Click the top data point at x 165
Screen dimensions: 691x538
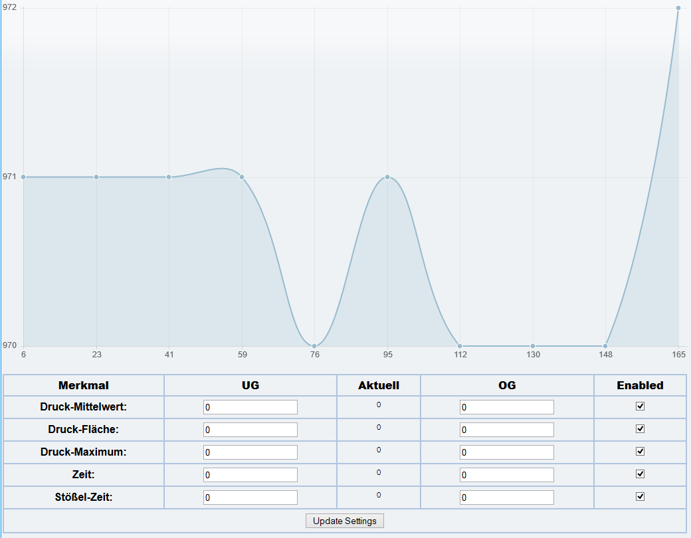678,8
